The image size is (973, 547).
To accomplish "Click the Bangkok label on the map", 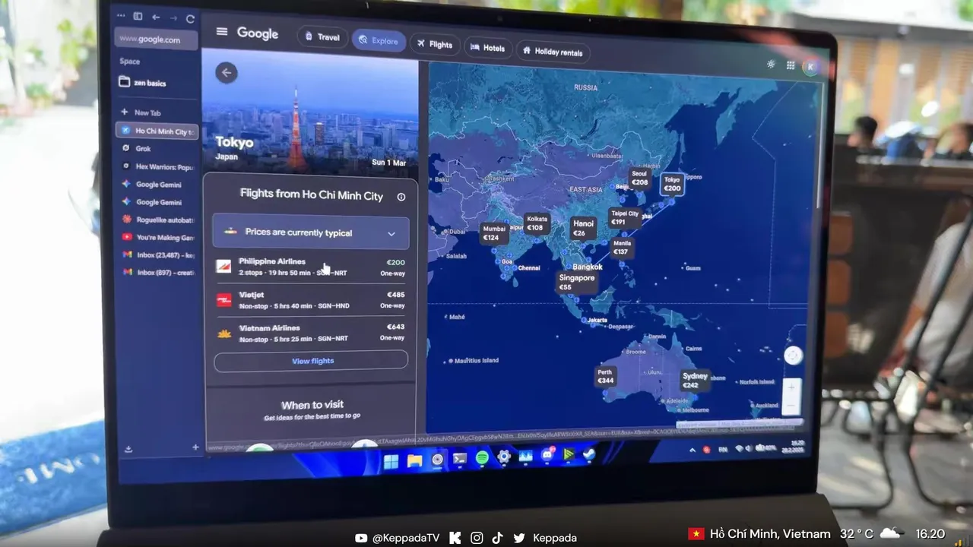I will (588, 267).
